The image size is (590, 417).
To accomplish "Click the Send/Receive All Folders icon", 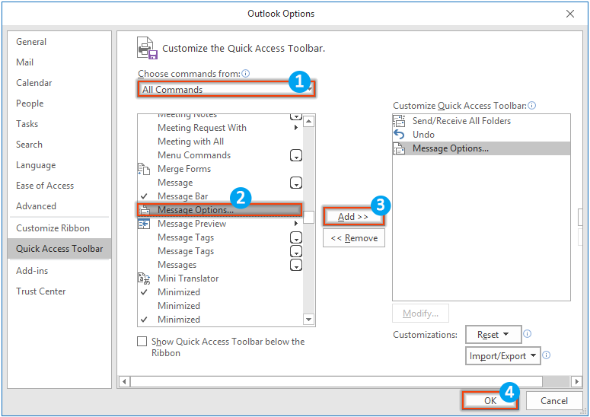I will (x=400, y=121).
